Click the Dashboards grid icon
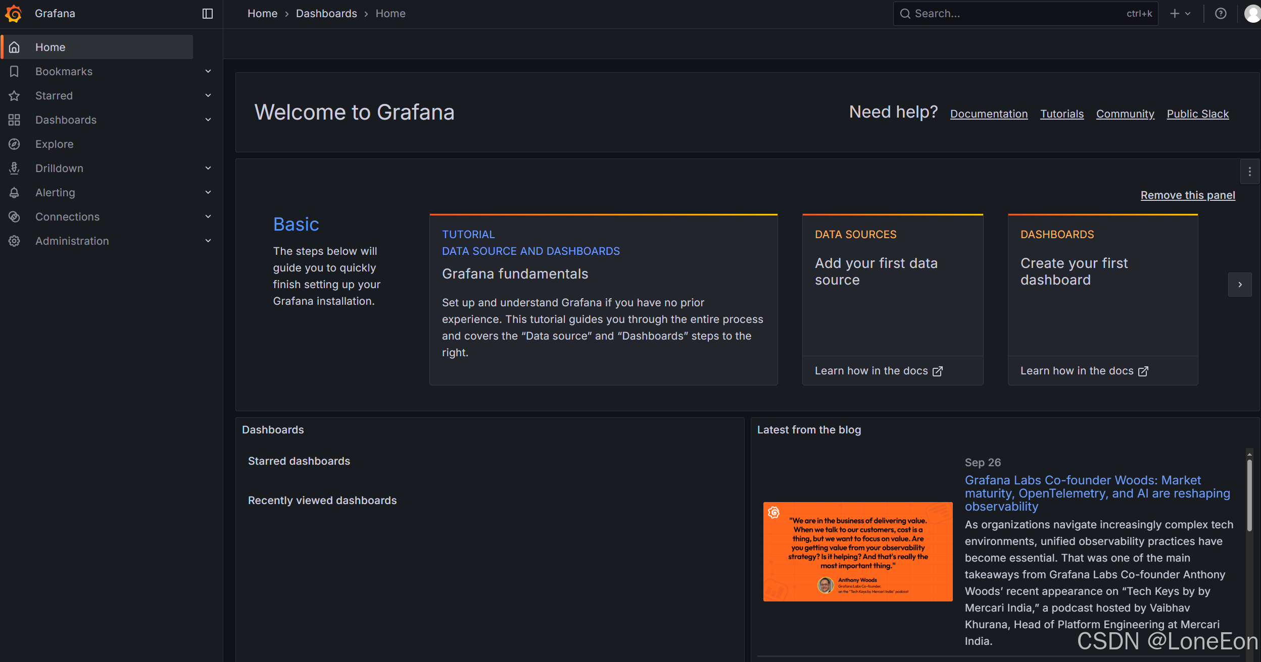The height and width of the screenshot is (662, 1261). [x=15, y=120]
